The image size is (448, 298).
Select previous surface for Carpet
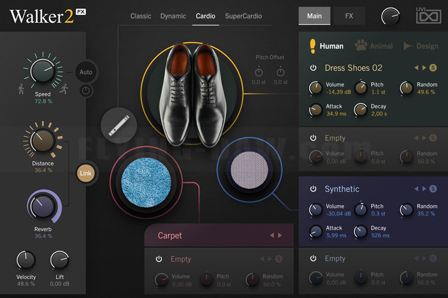tap(272, 235)
